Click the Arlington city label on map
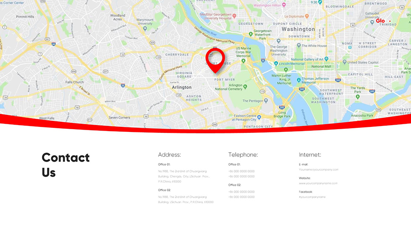The image size is (411, 231). (182, 88)
